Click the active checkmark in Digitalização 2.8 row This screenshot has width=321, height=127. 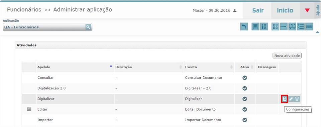(x=245, y=88)
